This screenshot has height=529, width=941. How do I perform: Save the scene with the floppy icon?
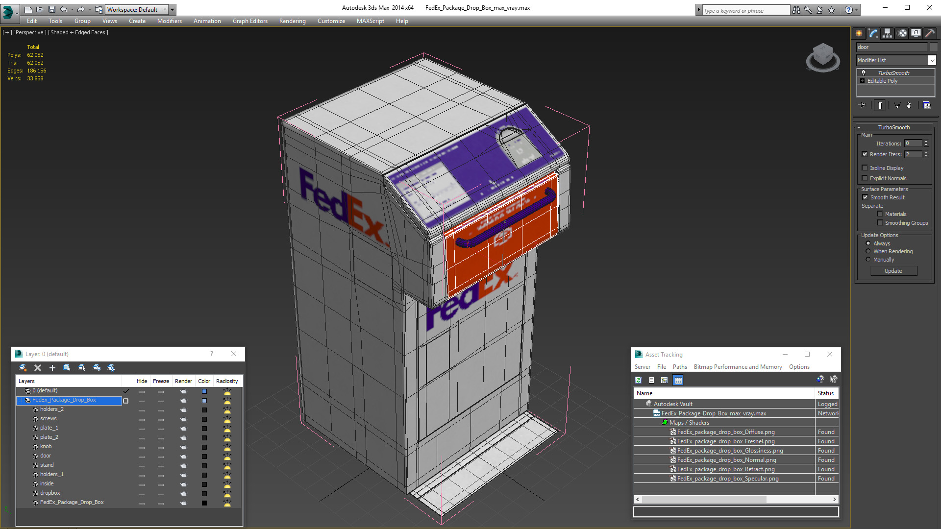click(52, 9)
